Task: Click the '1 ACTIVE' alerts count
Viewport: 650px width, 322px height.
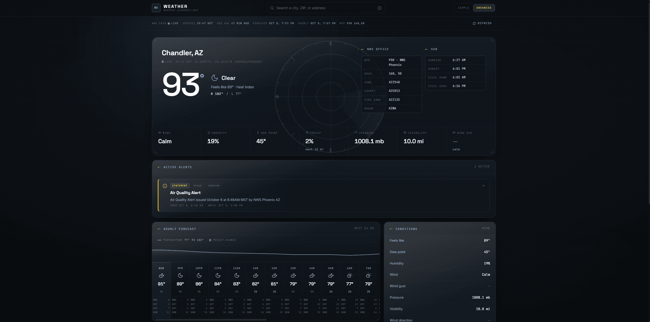Action: (x=482, y=166)
